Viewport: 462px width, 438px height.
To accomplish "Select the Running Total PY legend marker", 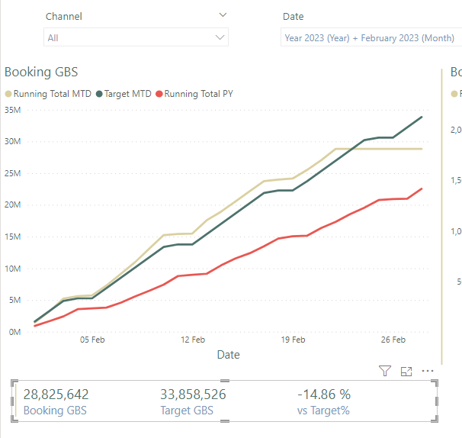I will click(159, 94).
